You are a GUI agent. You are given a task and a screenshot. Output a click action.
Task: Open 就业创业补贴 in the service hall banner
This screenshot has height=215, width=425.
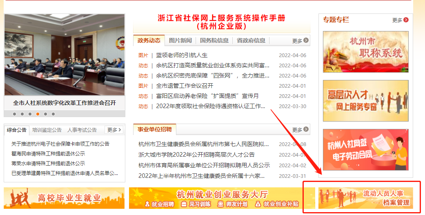281,204
